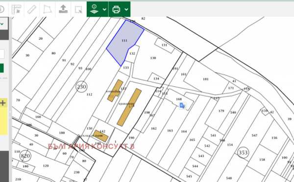Viewport: 294px width, 182px height.
Task: Click parcel label 547
Action: (x=254, y=135)
